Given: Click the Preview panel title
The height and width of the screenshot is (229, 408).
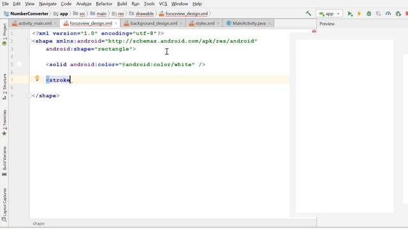Looking at the screenshot, I should click(327, 24).
